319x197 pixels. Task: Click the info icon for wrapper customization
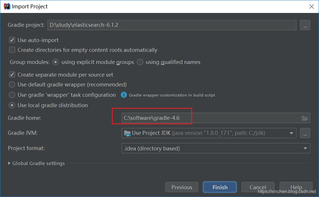point(124,95)
